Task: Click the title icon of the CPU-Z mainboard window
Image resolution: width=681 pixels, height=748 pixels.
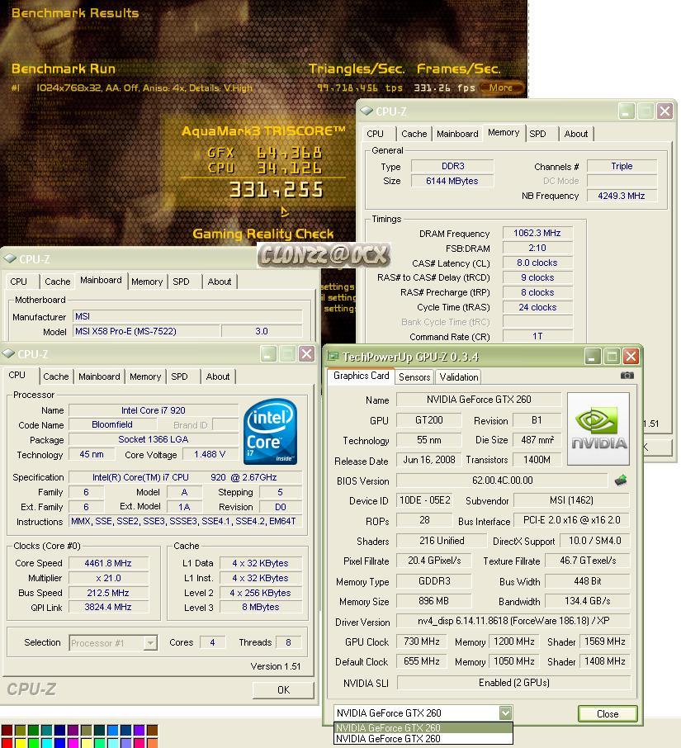Action: coord(10,258)
